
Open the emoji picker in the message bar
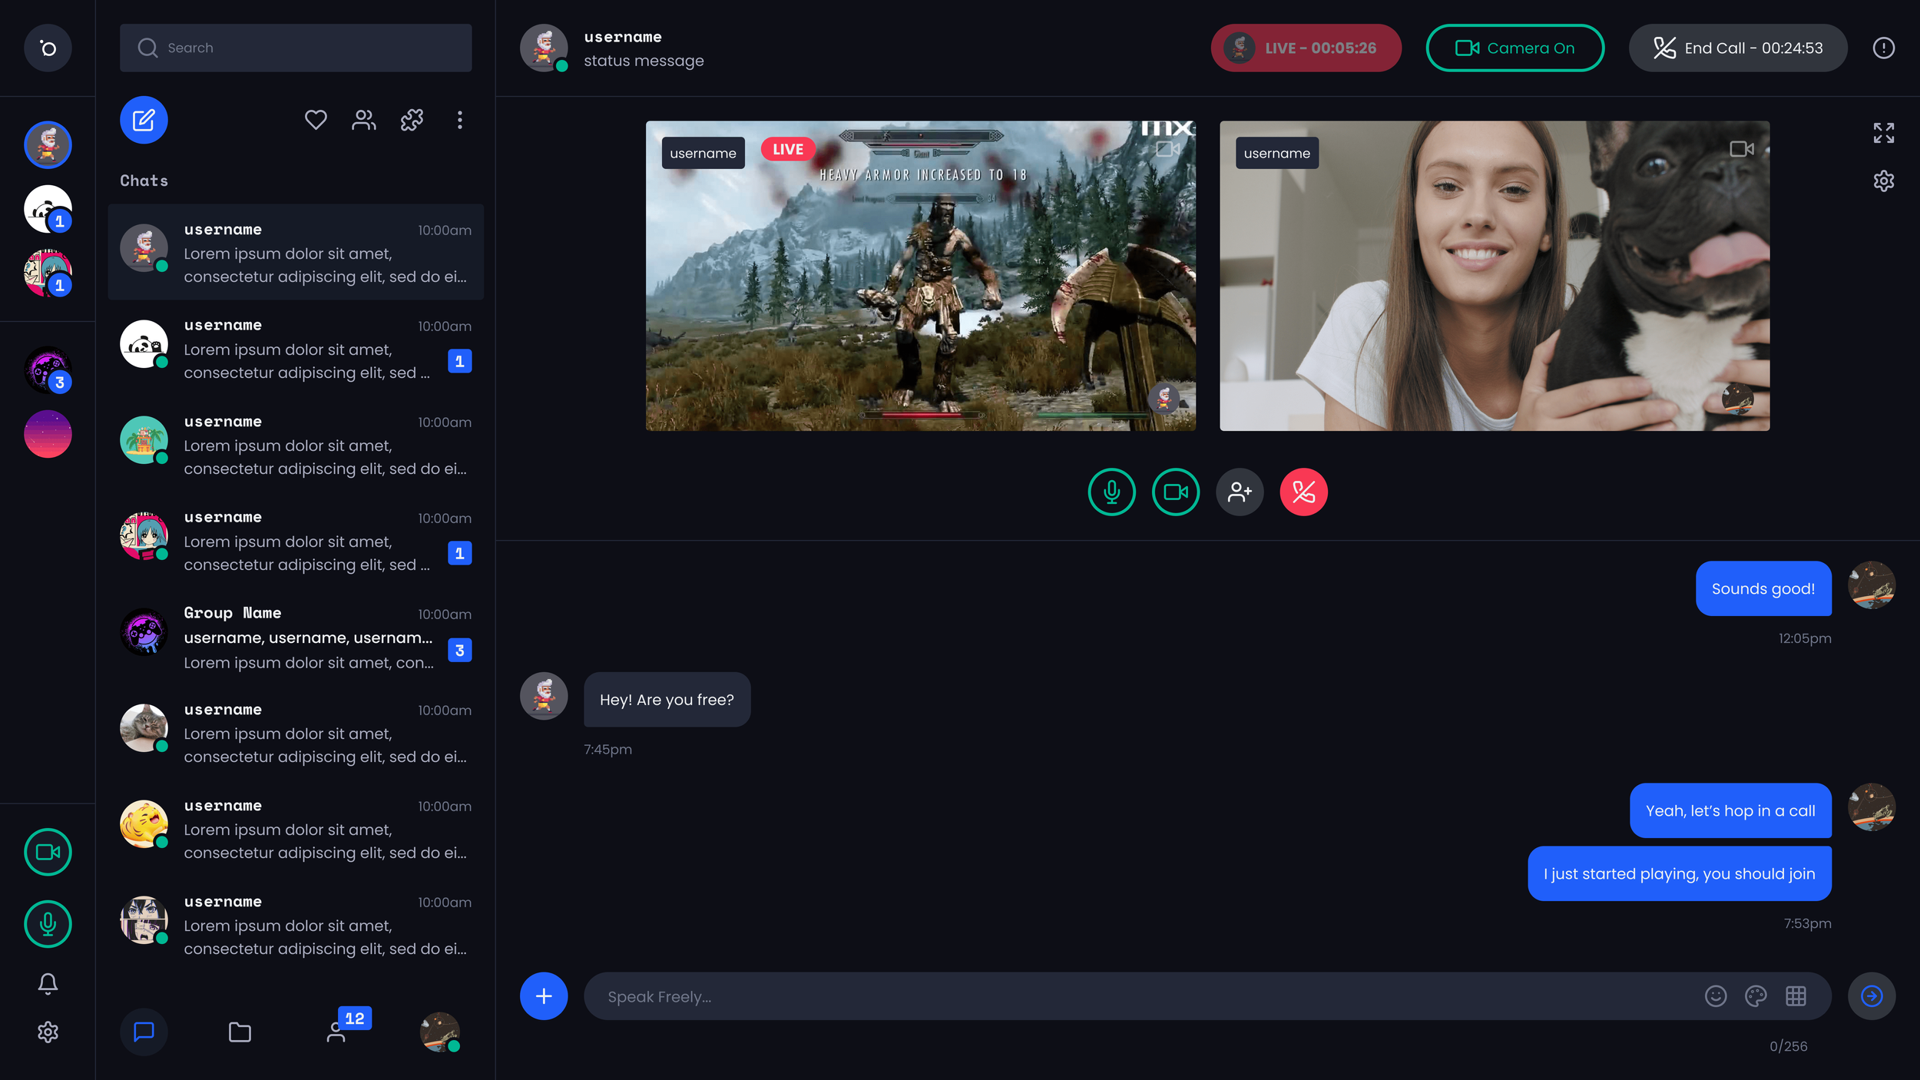1716,996
